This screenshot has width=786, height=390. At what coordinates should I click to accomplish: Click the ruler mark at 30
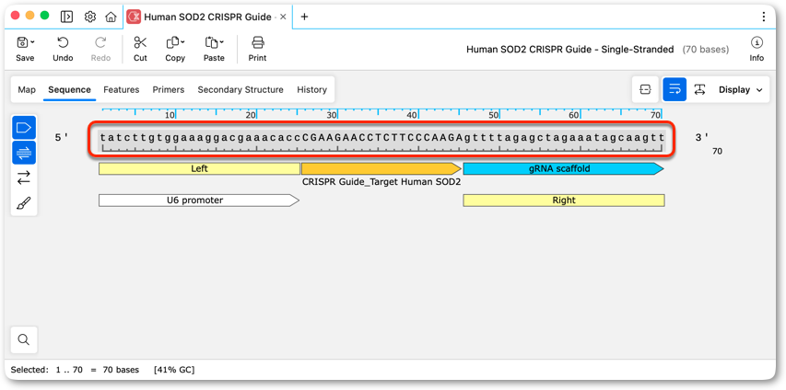(332, 115)
